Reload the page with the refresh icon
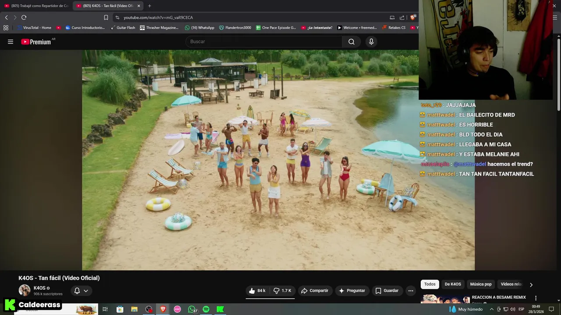The height and width of the screenshot is (315, 561). (24, 17)
